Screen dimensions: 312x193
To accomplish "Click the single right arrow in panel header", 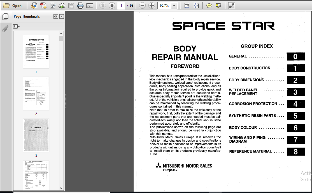I will pyautogui.click(x=62, y=16).
